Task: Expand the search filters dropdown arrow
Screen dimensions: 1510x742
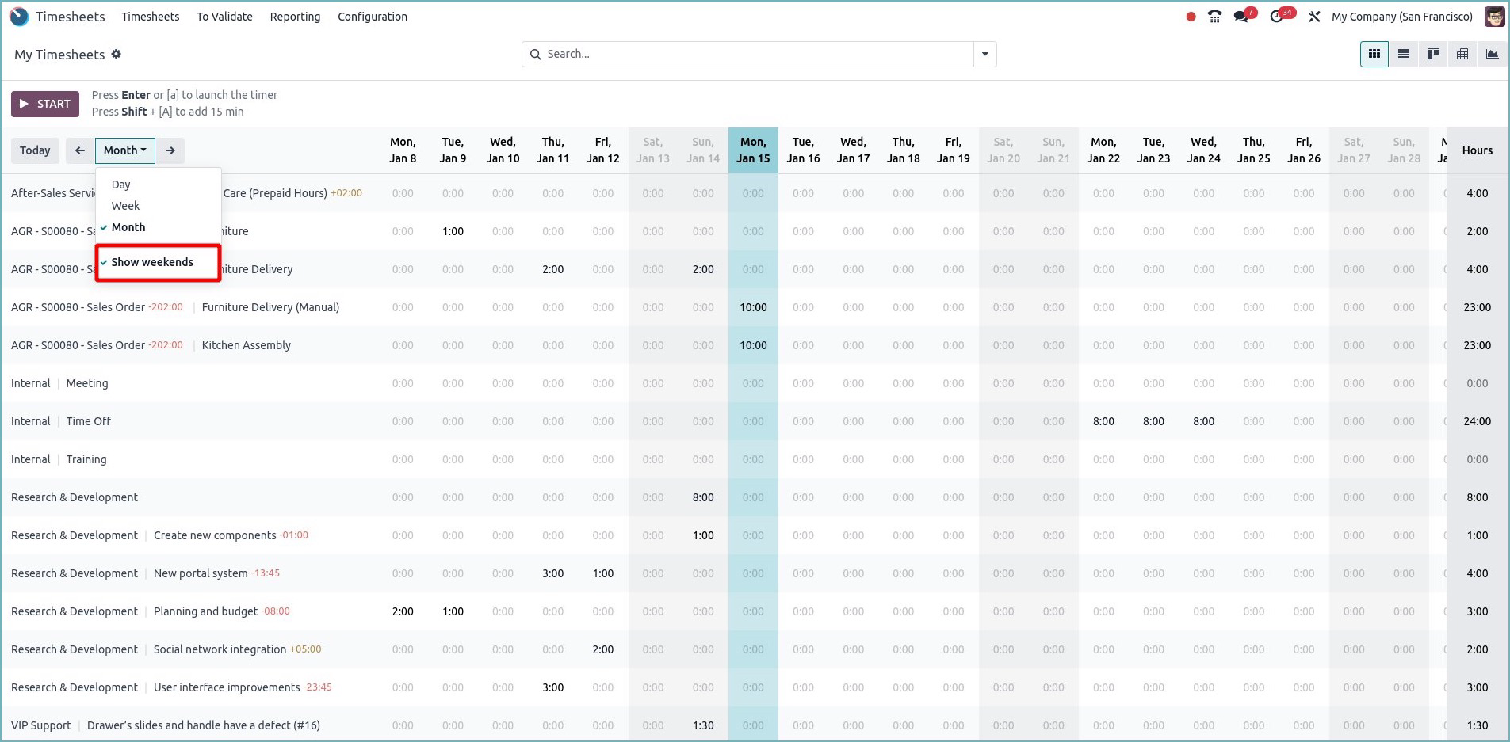Action: [x=984, y=54]
